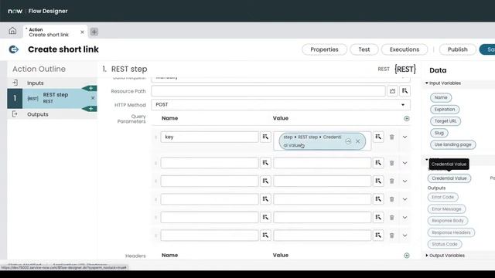Add a new header row

coord(407,256)
